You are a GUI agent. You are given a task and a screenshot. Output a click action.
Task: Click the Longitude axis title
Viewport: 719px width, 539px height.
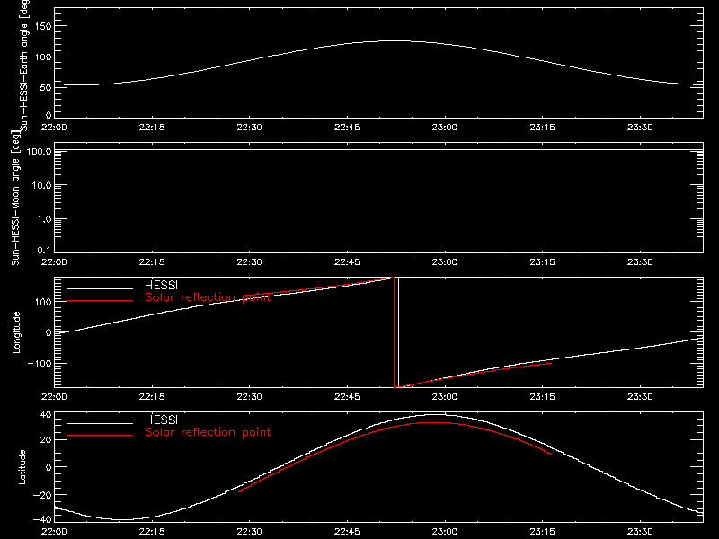tap(16, 332)
